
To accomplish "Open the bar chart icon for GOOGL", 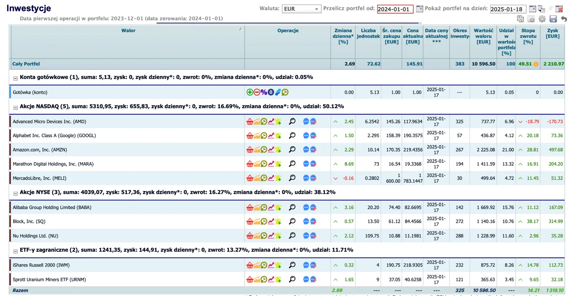I will coord(257,136).
